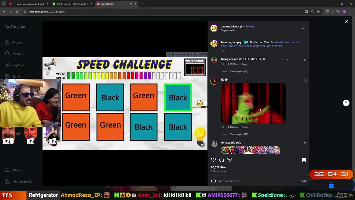Open the beingsuh_aib commenter profile
355x200 pixels.
coord(229,59)
